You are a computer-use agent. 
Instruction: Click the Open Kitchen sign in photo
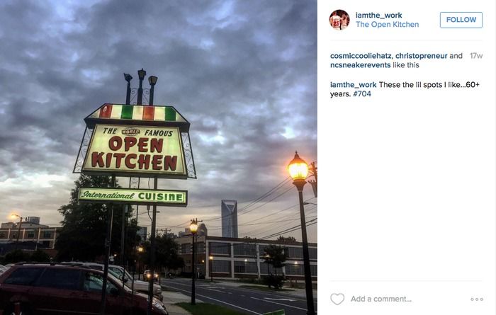point(135,150)
